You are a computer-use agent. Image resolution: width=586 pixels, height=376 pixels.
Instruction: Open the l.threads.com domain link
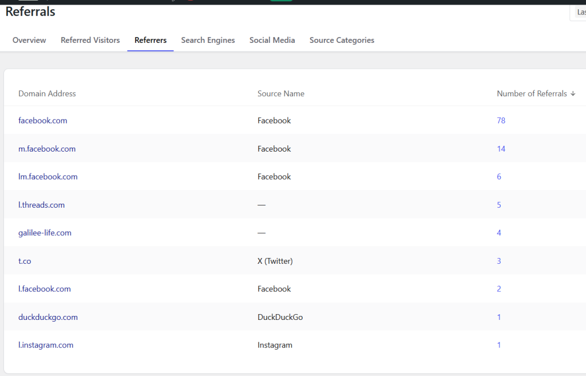point(41,205)
